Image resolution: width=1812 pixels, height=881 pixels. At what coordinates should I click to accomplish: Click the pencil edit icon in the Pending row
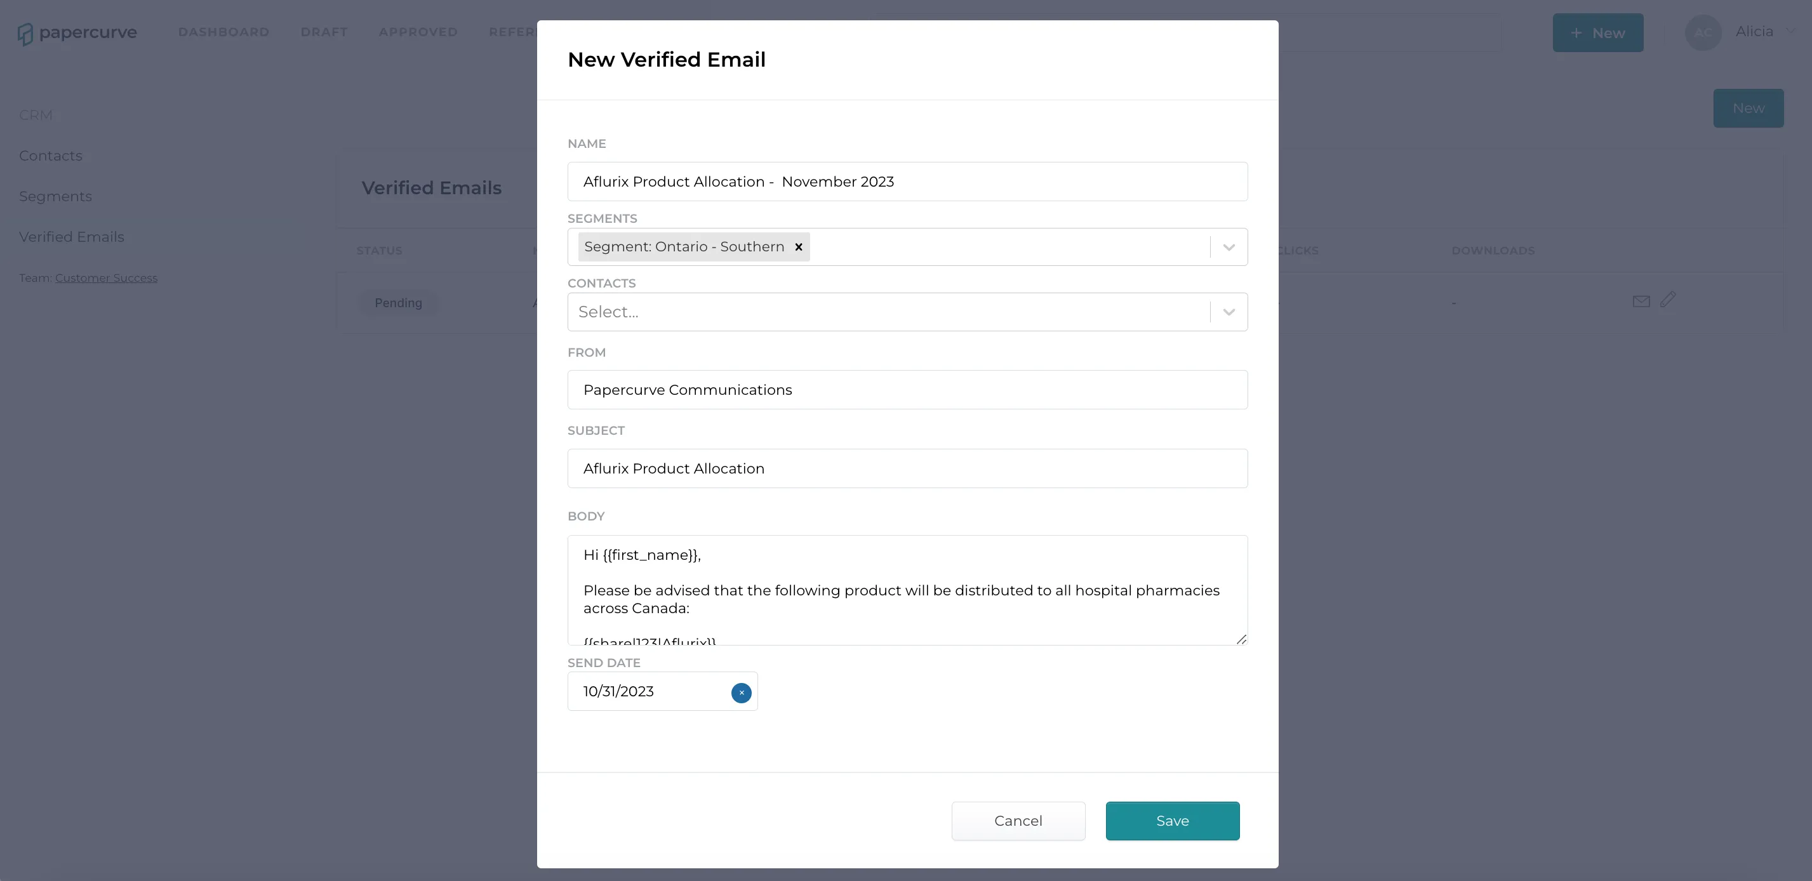tap(1668, 300)
